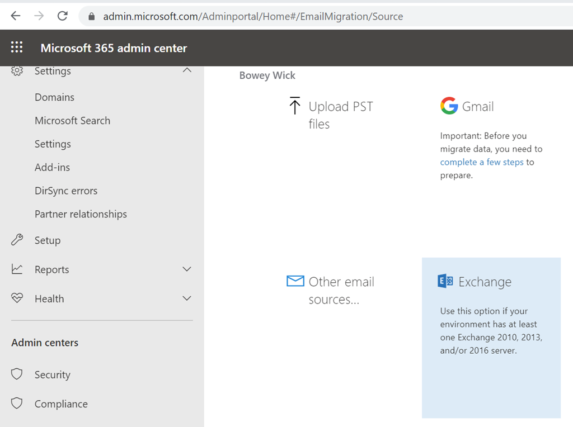Image resolution: width=573 pixels, height=427 pixels.
Task: Click the Setup wrench icon
Action: point(17,240)
